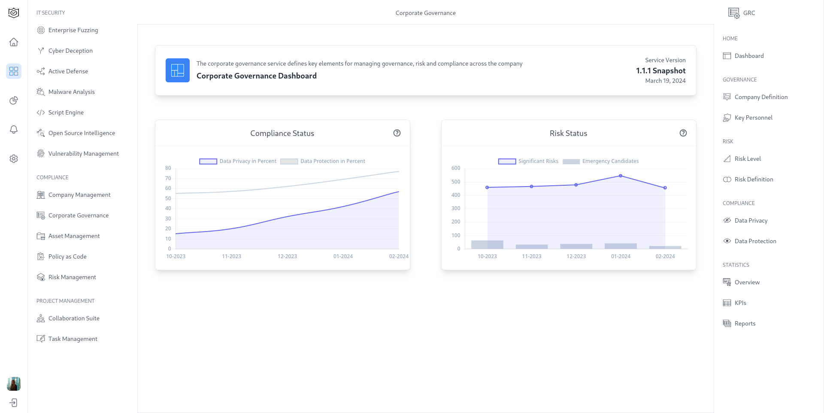Open help icon on Compliance Status card
The width and height of the screenshot is (824, 413).
(397, 133)
